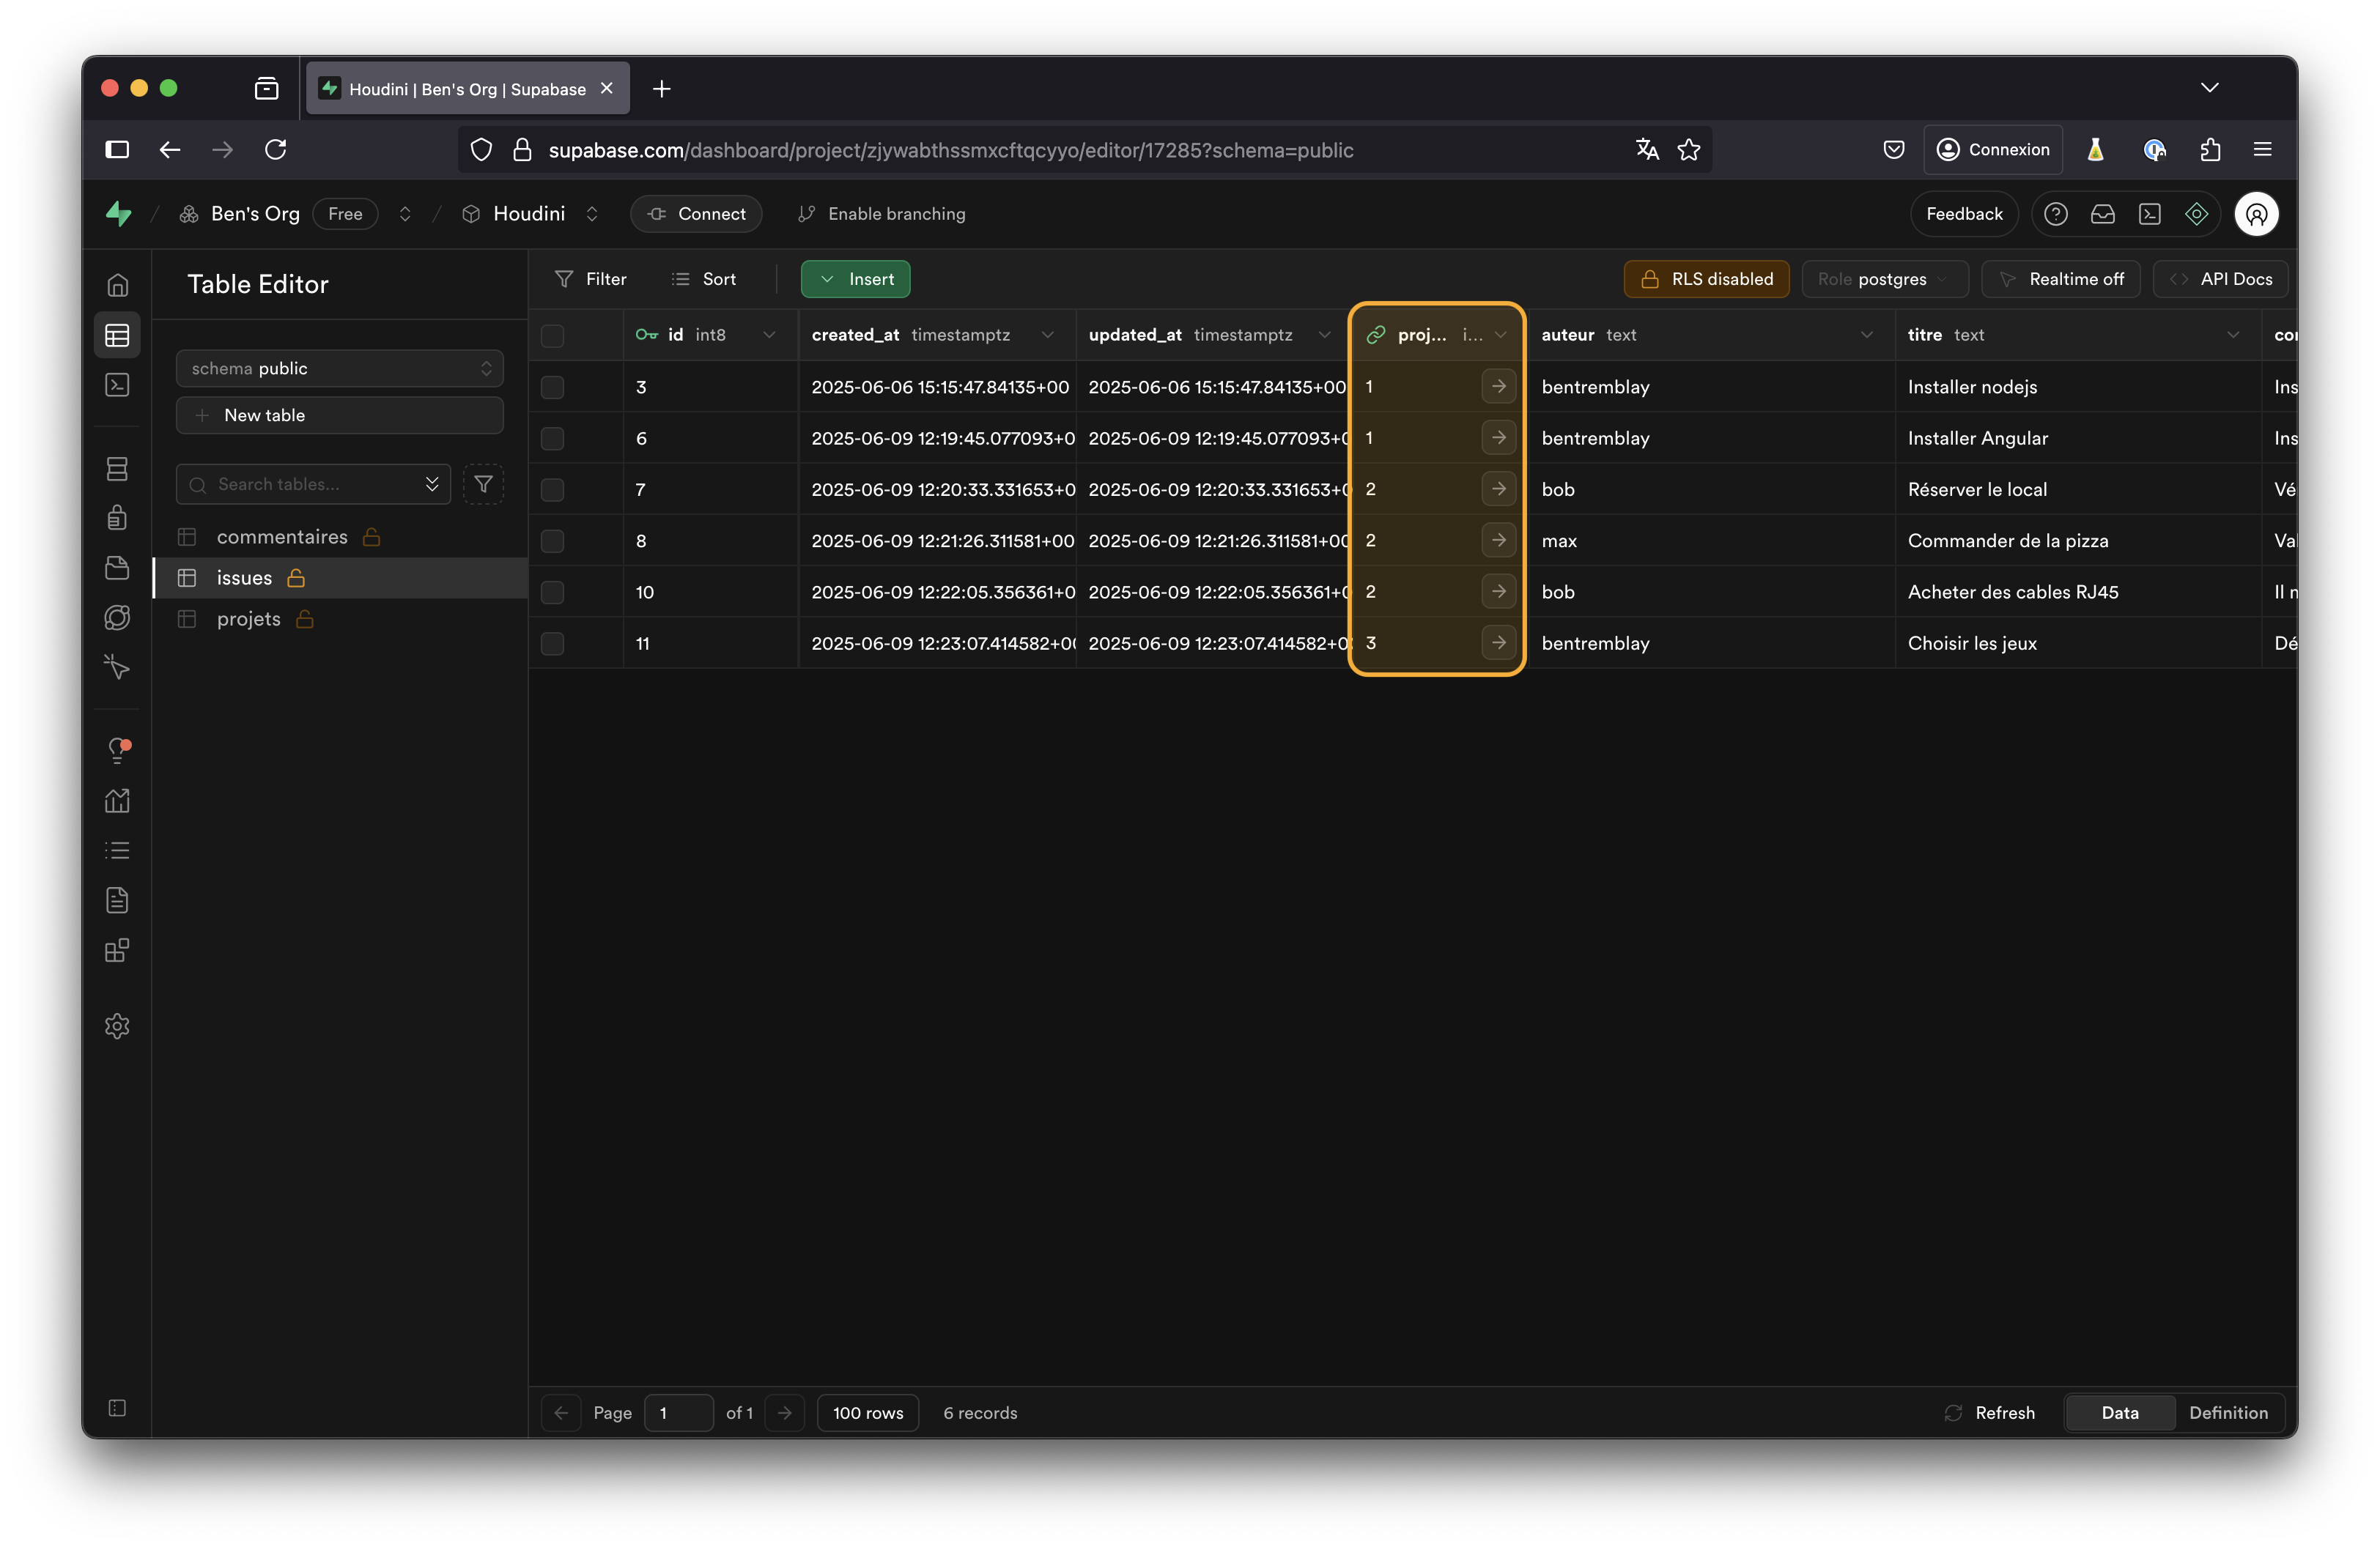This screenshot has width=2380, height=1547.
Task: Follow foreign key arrow in row bob Réserver le local
Action: click(1498, 489)
